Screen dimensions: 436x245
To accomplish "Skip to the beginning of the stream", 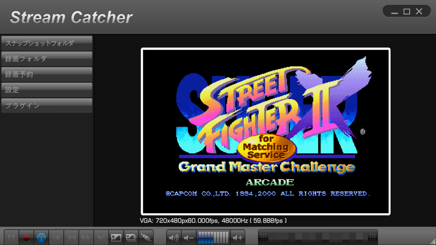I will click(x=56, y=237).
